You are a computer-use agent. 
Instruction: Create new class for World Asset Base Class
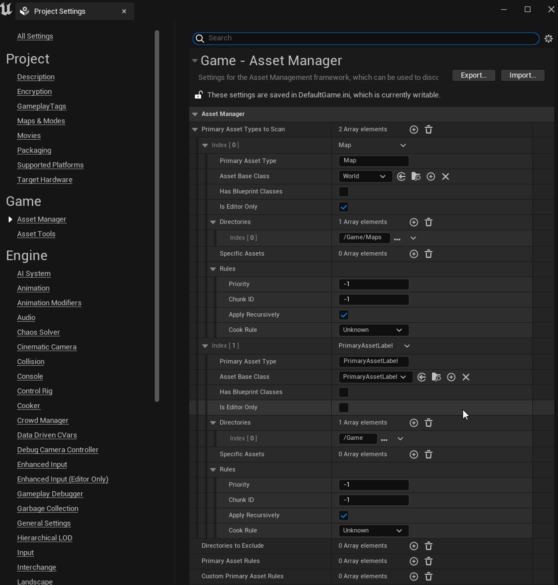431,176
